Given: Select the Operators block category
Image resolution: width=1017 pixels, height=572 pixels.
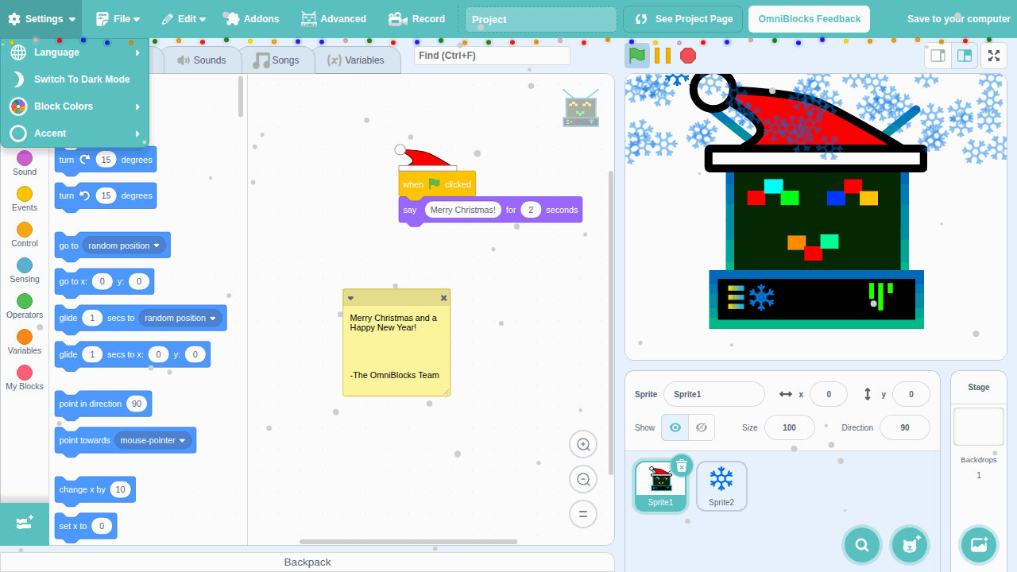Looking at the screenshot, I should pyautogui.click(x=25, y=306).
